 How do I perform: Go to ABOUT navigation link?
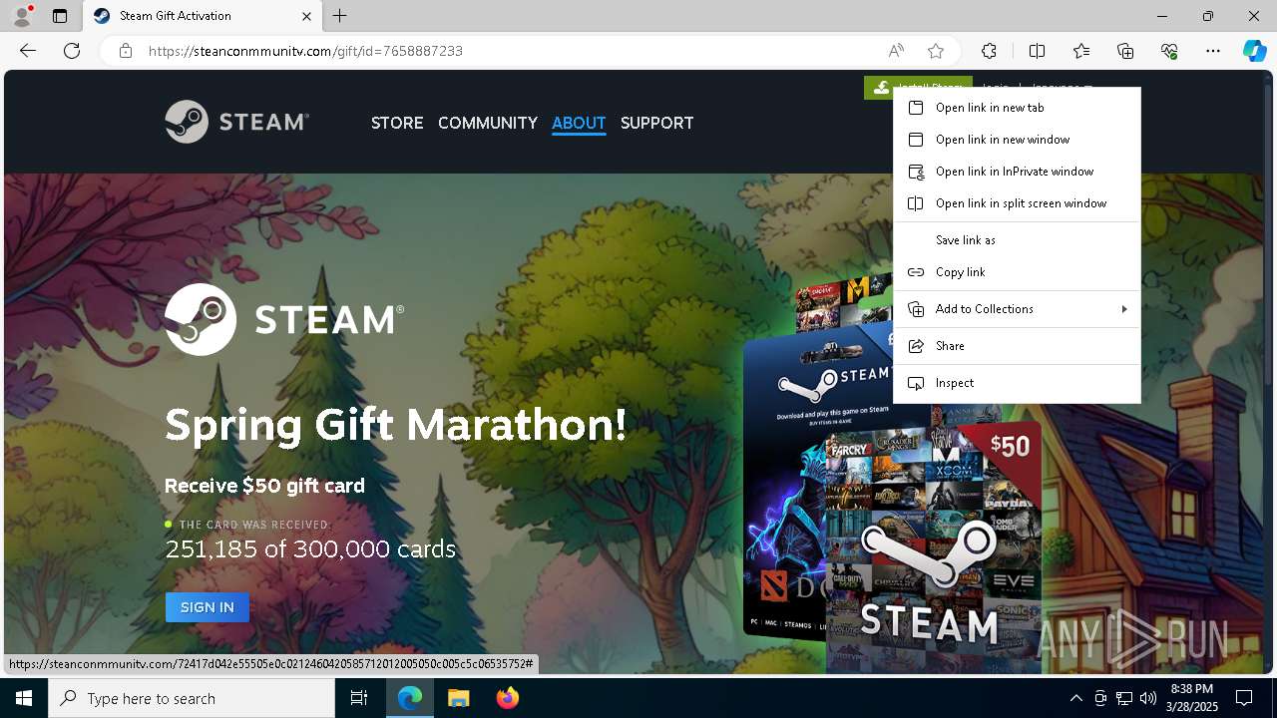point(579,123)
